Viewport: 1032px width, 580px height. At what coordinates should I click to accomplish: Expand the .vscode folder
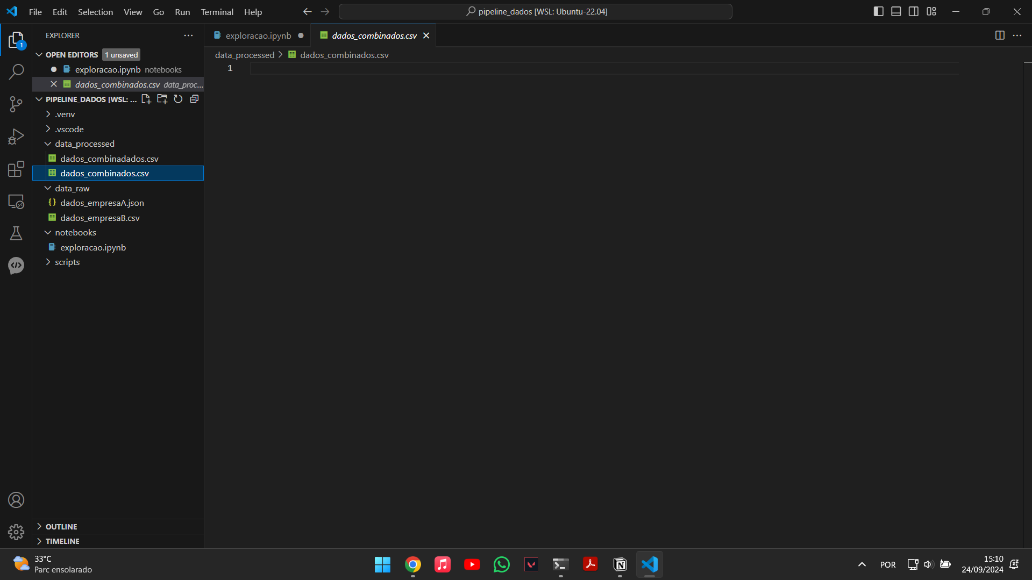point(48,129)
